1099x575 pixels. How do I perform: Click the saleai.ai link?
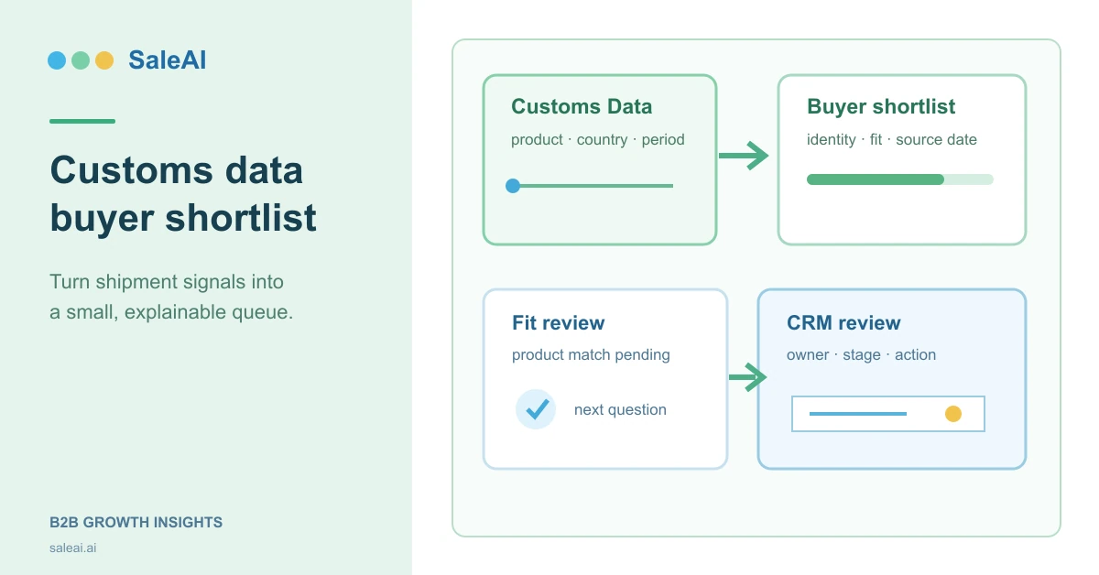[72, 548]
